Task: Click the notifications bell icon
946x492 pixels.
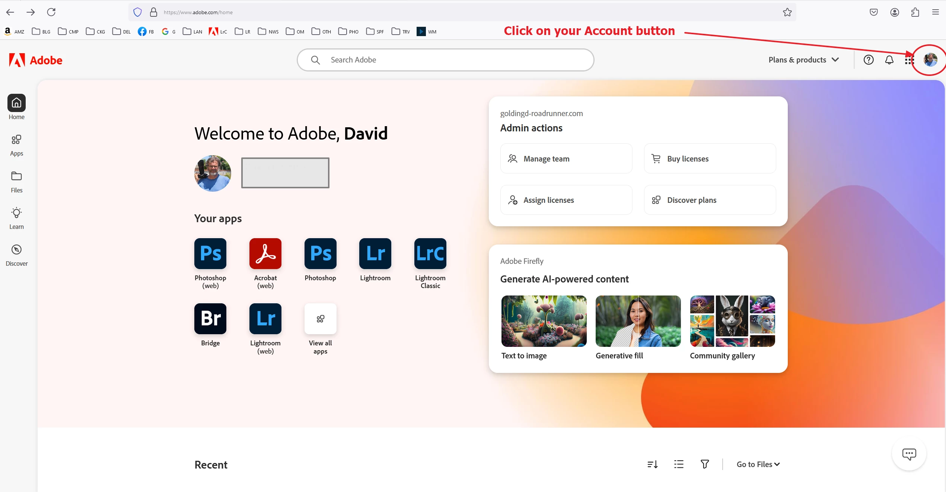Action: click(x=889, y=60)
